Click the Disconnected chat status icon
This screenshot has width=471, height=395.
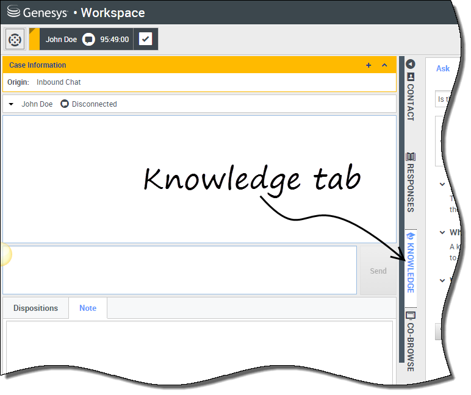65,104
